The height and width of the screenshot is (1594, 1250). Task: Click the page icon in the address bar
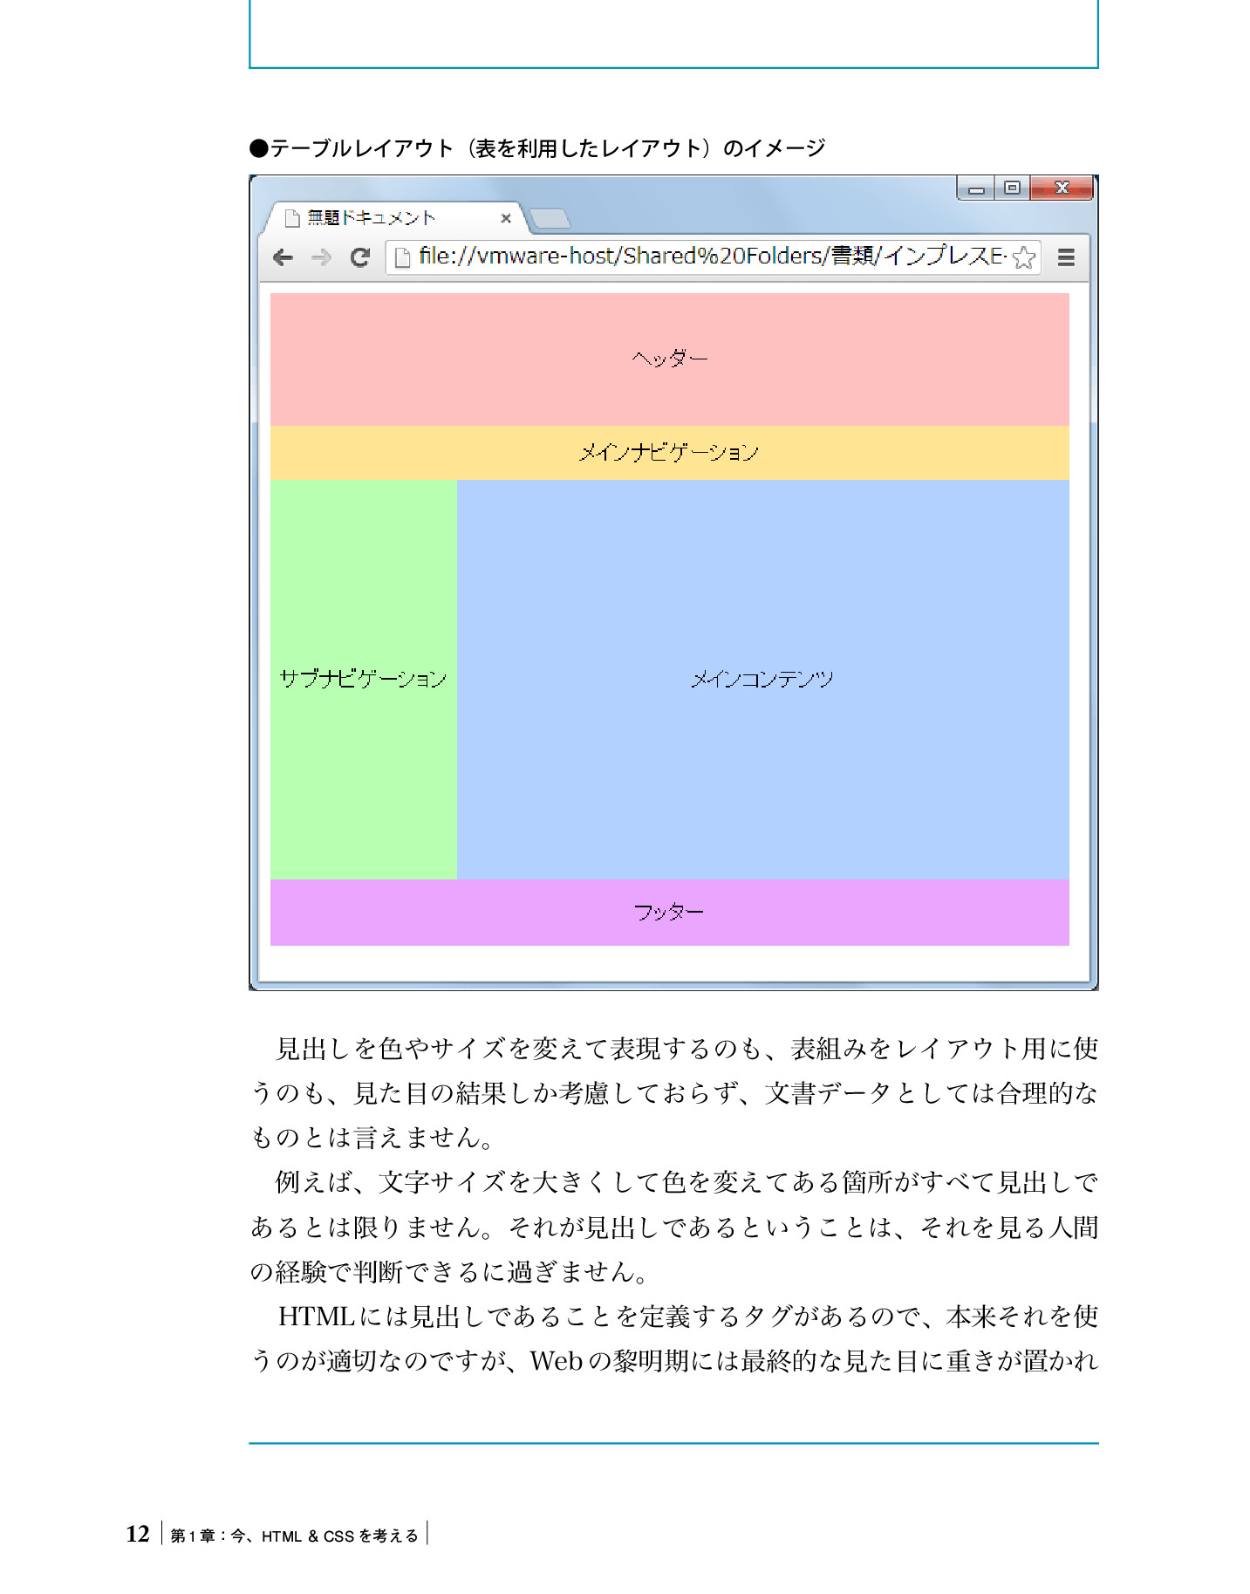402,257
